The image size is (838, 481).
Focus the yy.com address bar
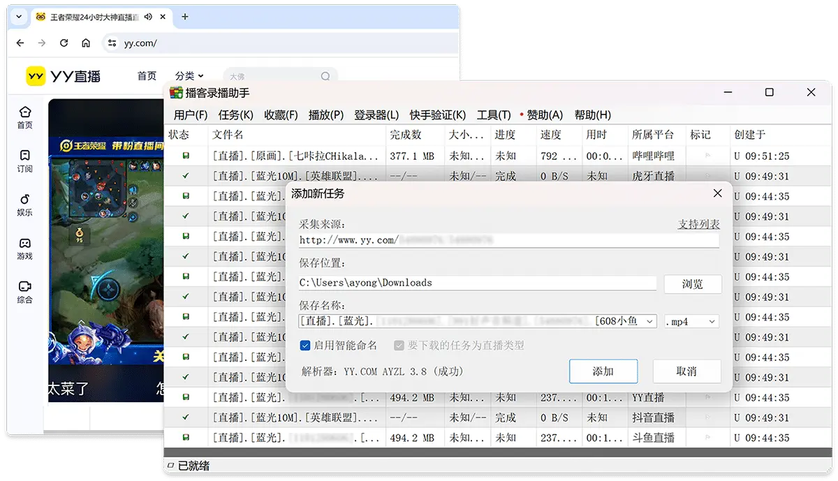click(x=279, y=43)
